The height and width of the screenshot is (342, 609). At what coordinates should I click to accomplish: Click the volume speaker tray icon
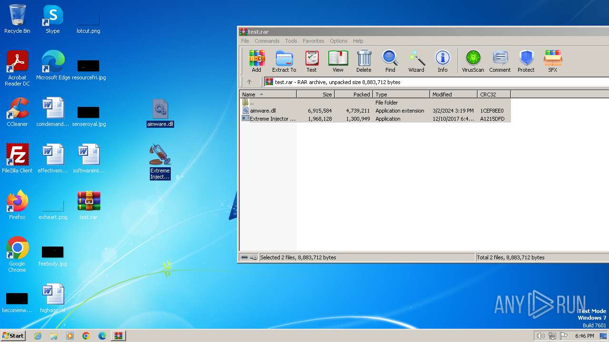(x=540, y=336)
